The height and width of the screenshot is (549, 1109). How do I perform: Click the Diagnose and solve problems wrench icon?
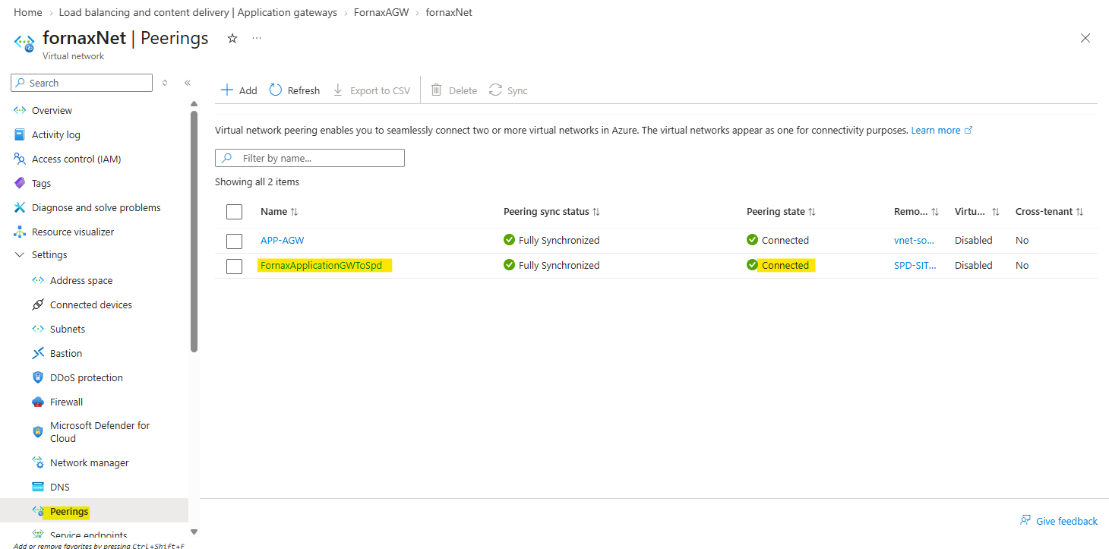click(20, 207)
